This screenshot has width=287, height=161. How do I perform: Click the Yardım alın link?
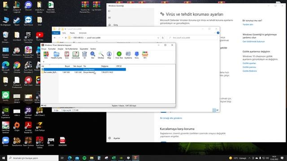coord(248,25)
